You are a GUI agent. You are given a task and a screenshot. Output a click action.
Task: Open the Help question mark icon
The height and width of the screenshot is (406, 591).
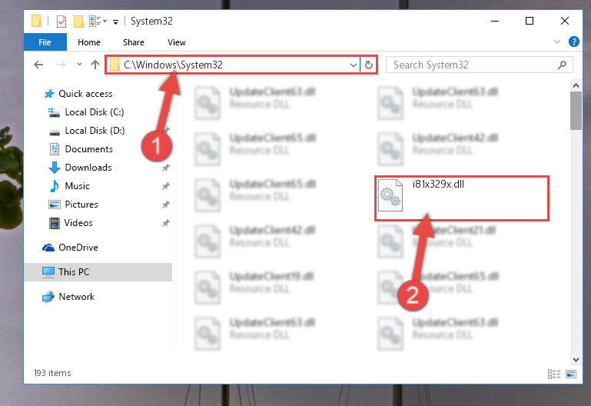coord(573,42)
